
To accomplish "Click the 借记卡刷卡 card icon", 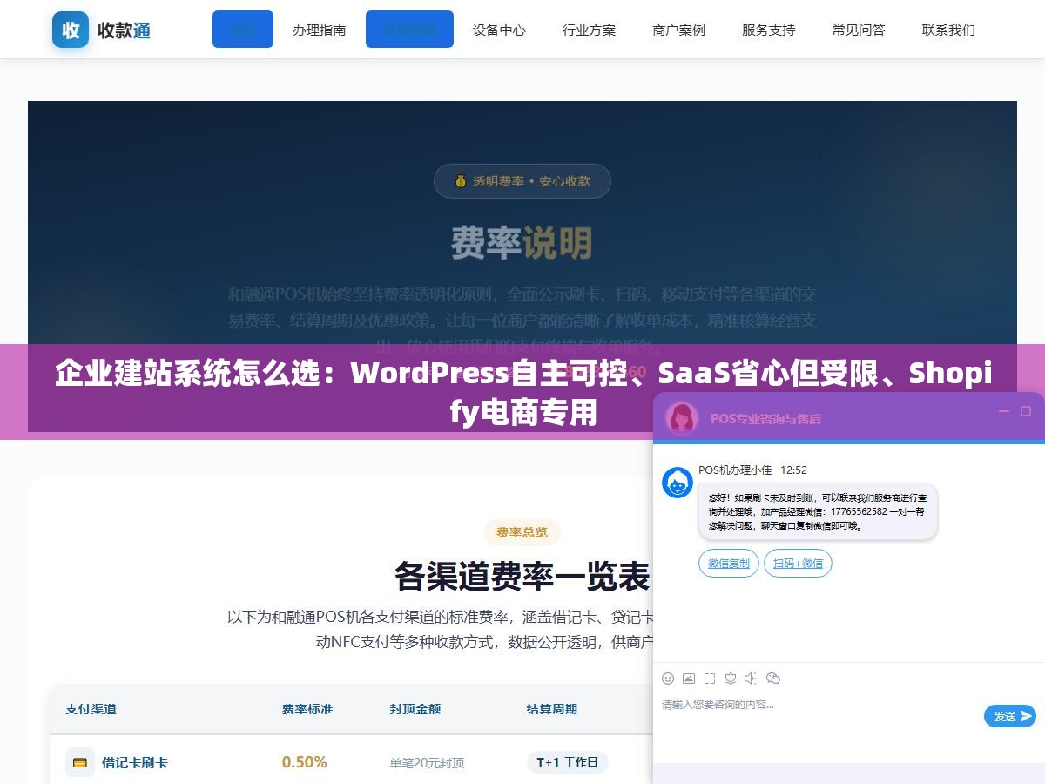I will [x=80, y=762].
